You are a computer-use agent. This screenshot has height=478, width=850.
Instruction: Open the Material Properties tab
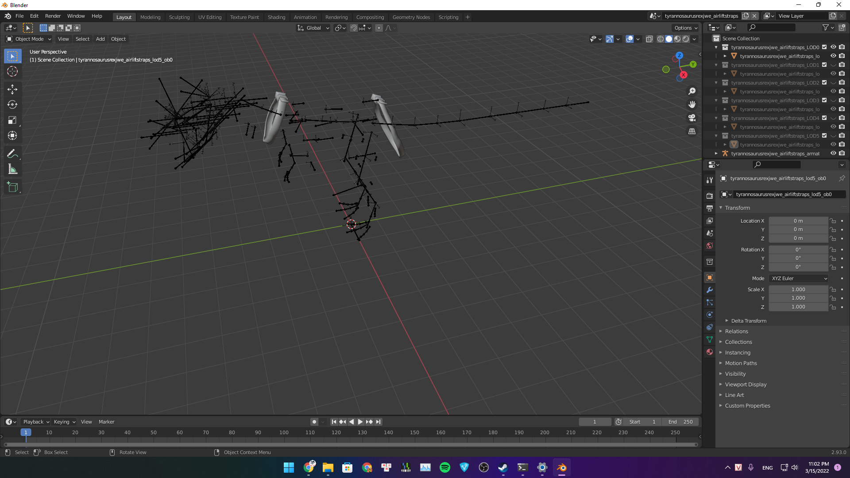click(709, 352)
